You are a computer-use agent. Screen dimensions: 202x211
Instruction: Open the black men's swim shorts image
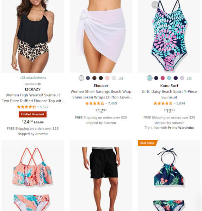click(x=101, y=175)
